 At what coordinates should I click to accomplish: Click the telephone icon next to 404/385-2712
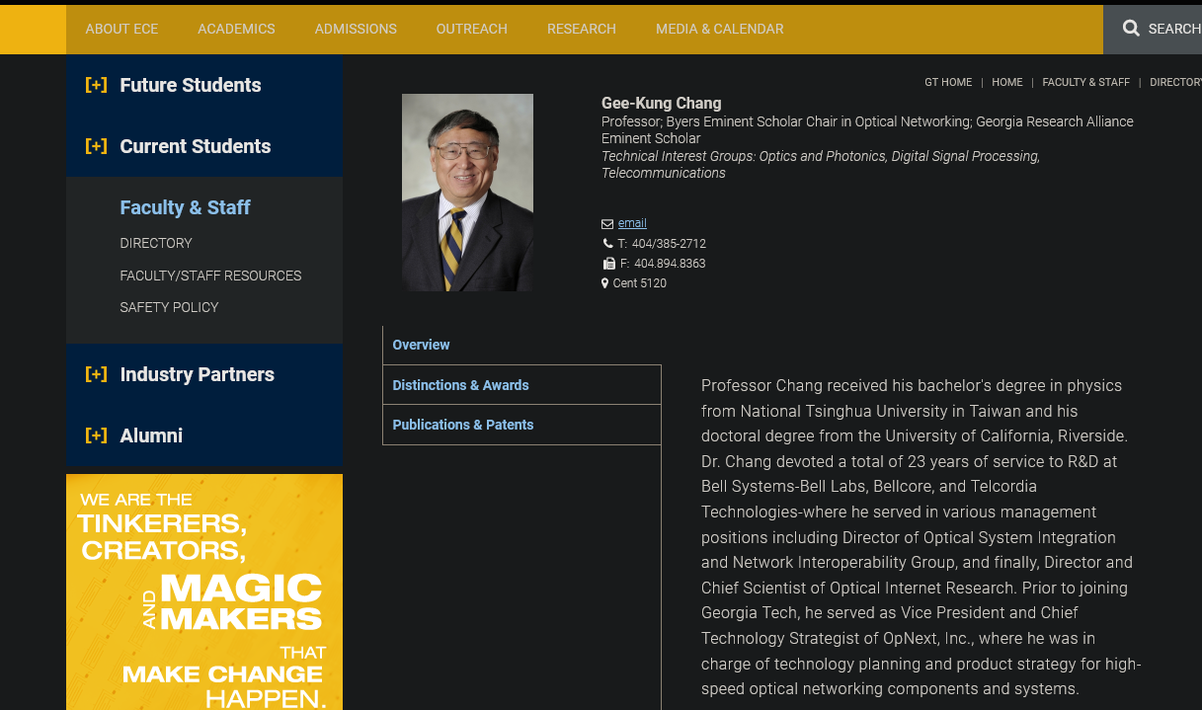coord(607,244)
